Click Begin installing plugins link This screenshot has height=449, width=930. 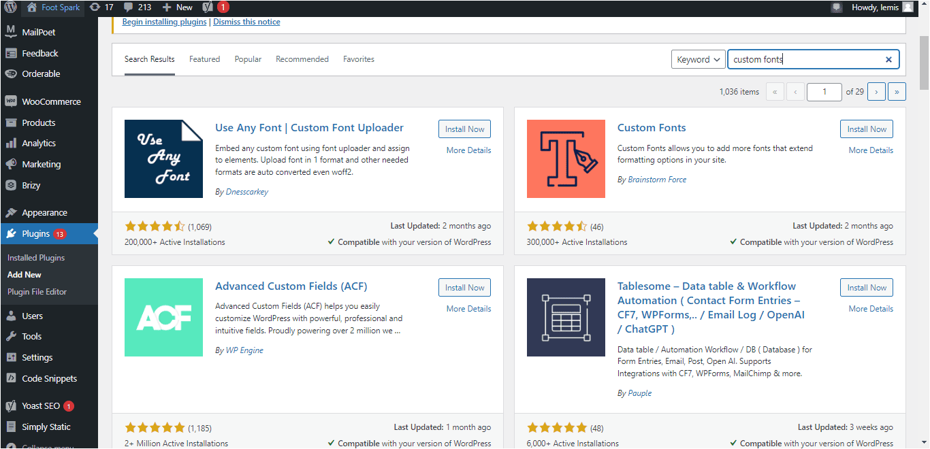[x=164, y=22]
